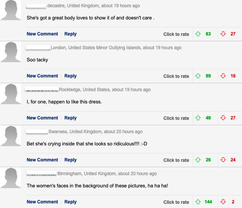Downvote the 'women's faces' comment
Screen dimensions: 242x208
click(x=223, y=202)
